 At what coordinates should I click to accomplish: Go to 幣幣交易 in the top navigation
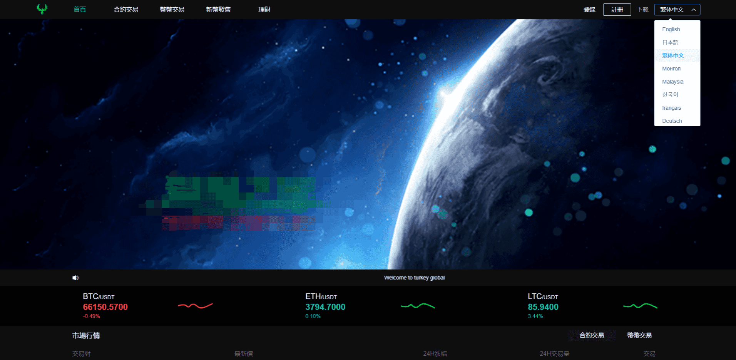(172, 10)
